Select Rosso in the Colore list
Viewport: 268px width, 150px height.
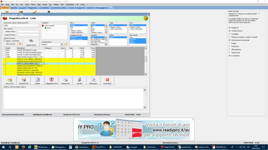[93, 29]
